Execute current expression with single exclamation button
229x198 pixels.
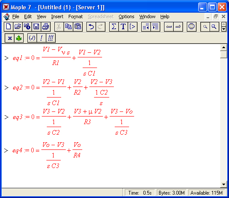tap(41, 38)
